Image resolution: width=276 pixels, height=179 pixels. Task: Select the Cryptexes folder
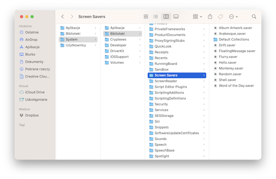click(123, 39)
